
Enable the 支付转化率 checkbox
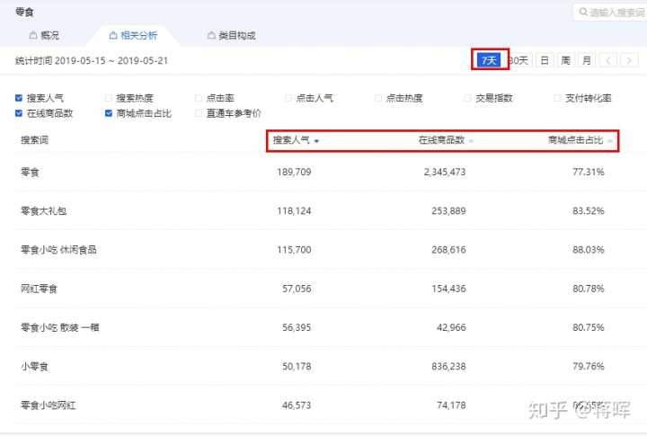[x=558, y=98]
